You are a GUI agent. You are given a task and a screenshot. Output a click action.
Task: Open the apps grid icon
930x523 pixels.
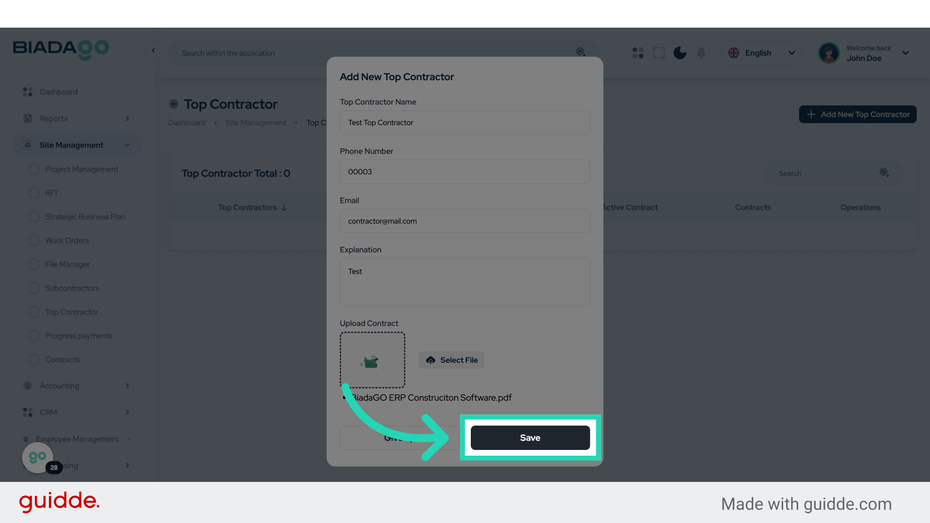tap(638, 53)
